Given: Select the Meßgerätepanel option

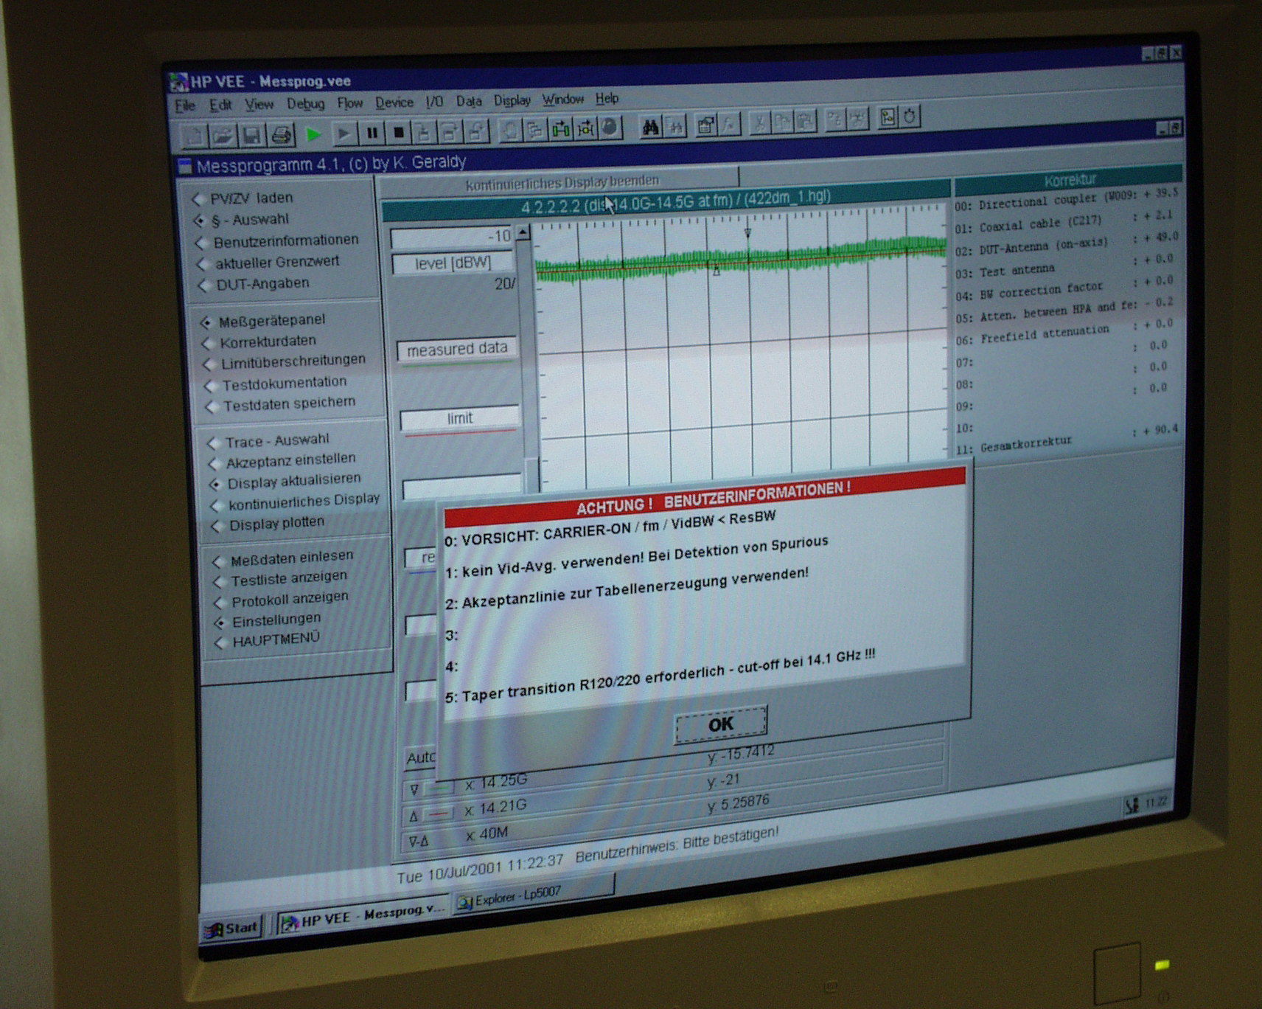Looking at the screenshot, I should [x=263, y=321].
